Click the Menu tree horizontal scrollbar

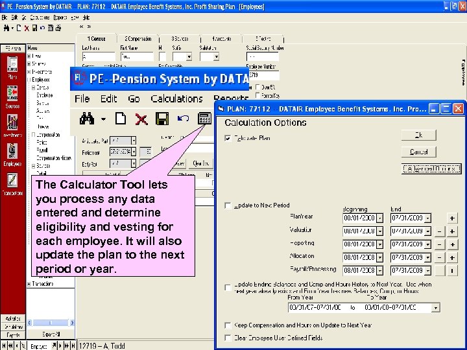point(51,323)
